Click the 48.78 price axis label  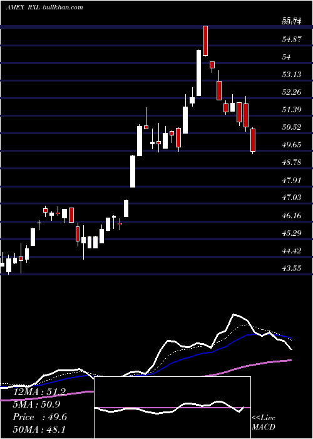pyautogui.click(x=292, y=162)
